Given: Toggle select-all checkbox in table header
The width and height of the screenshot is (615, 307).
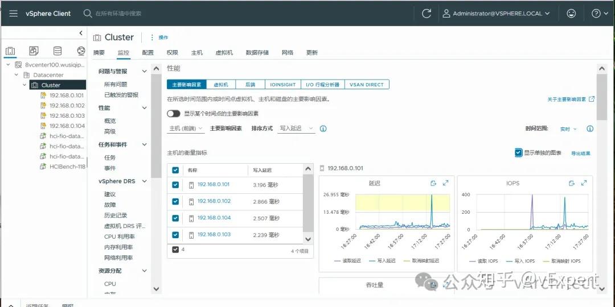Looking at the screenshot, I should tap(175, 171).
